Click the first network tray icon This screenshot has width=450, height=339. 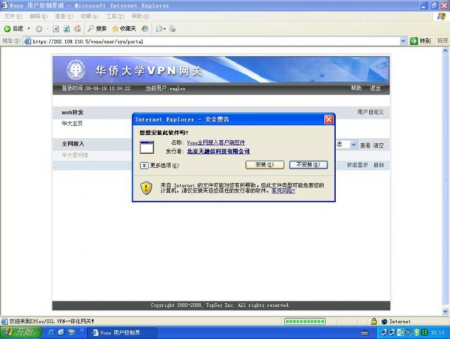click(x=384, y=333)
